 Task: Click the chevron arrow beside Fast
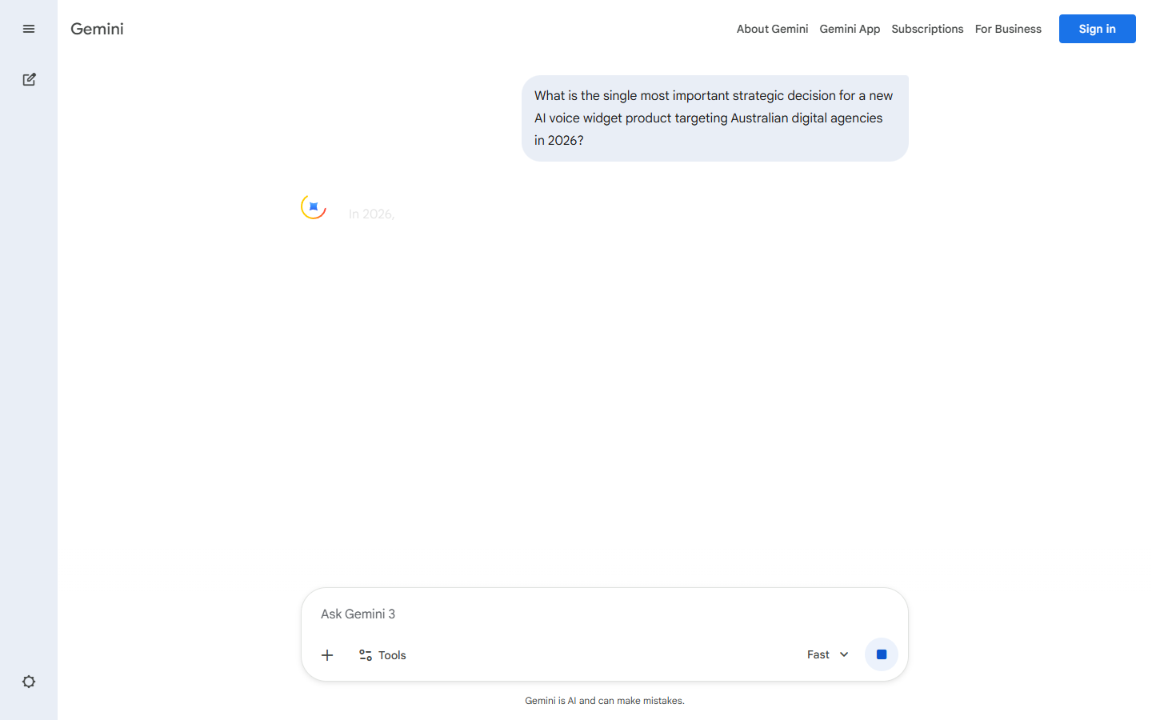844,654
